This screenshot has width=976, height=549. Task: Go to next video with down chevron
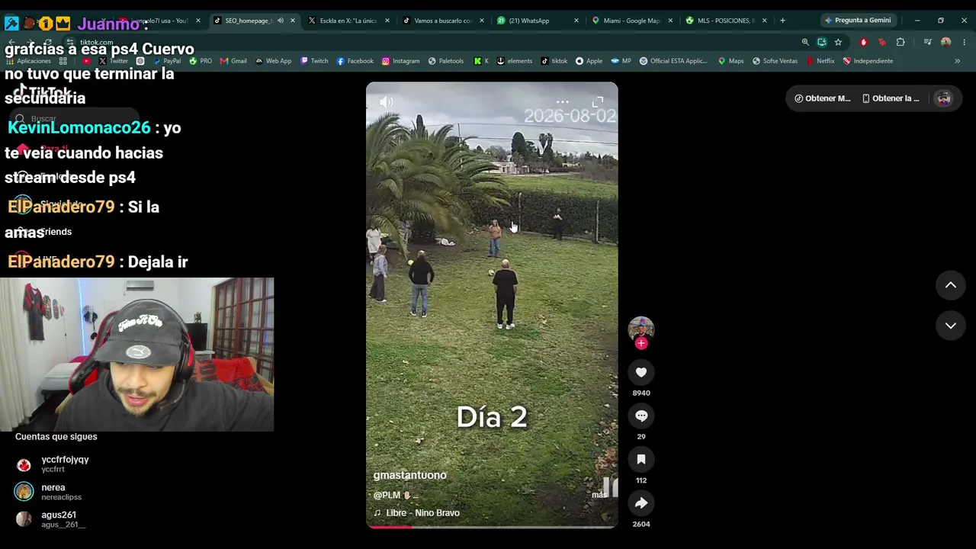point(951,326)
